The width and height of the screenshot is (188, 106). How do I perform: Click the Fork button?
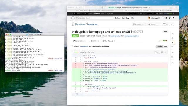tap(166, 24)
